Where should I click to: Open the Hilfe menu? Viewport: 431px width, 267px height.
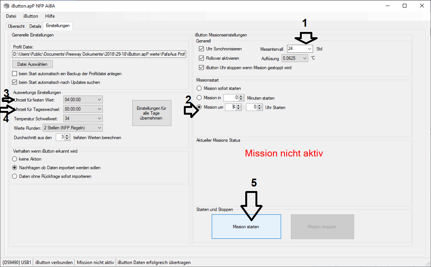pyautogui.click(x=50, y=16)
